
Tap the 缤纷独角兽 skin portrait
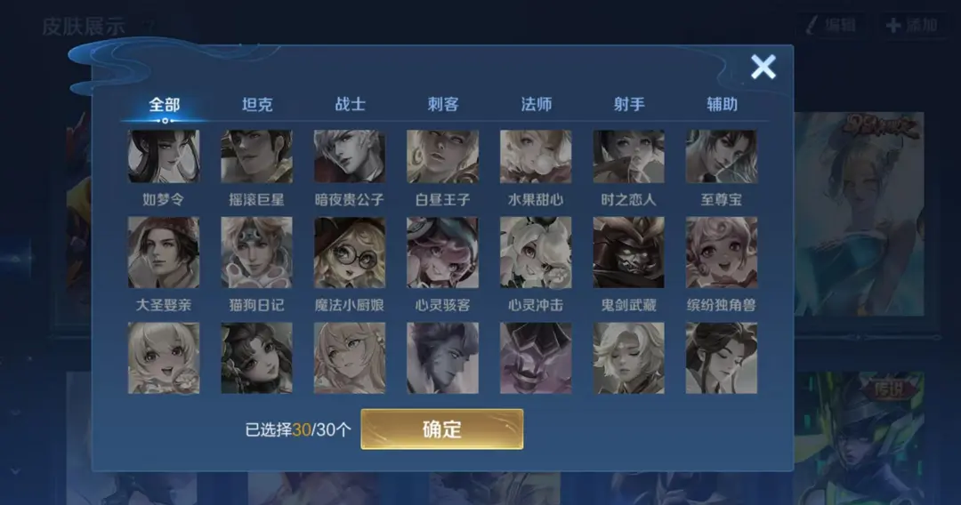(x=722, y=252)
